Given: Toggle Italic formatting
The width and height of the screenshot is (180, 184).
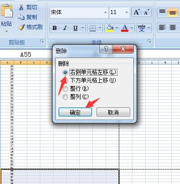Looking at the screenshot, I should pos(65,28).
